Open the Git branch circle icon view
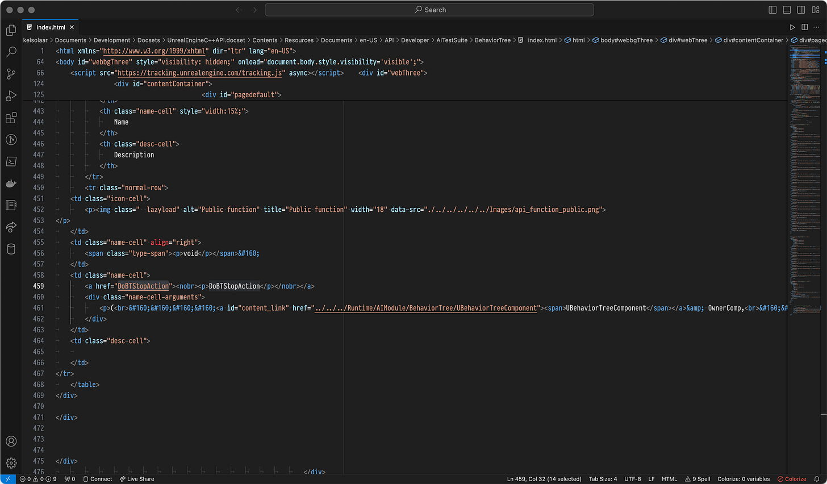 [x=11, y=140]
